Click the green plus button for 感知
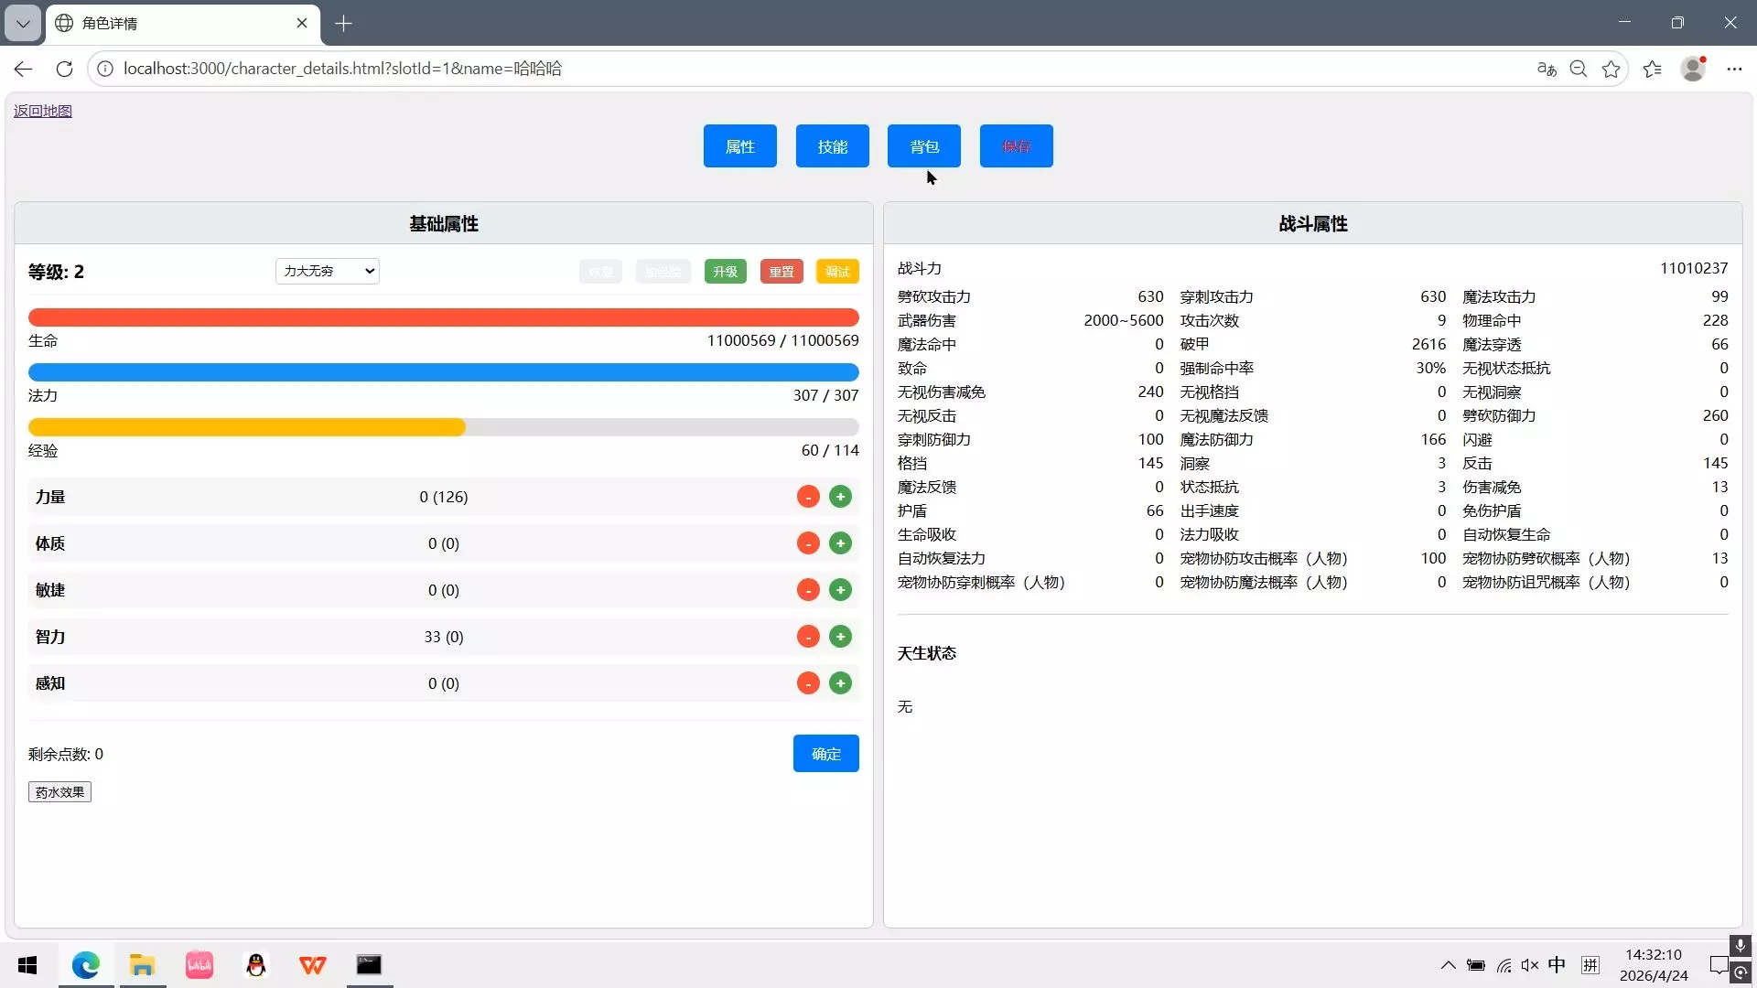Image resolution: width=1757 pixels, height=988 pixels. (840, 683)
